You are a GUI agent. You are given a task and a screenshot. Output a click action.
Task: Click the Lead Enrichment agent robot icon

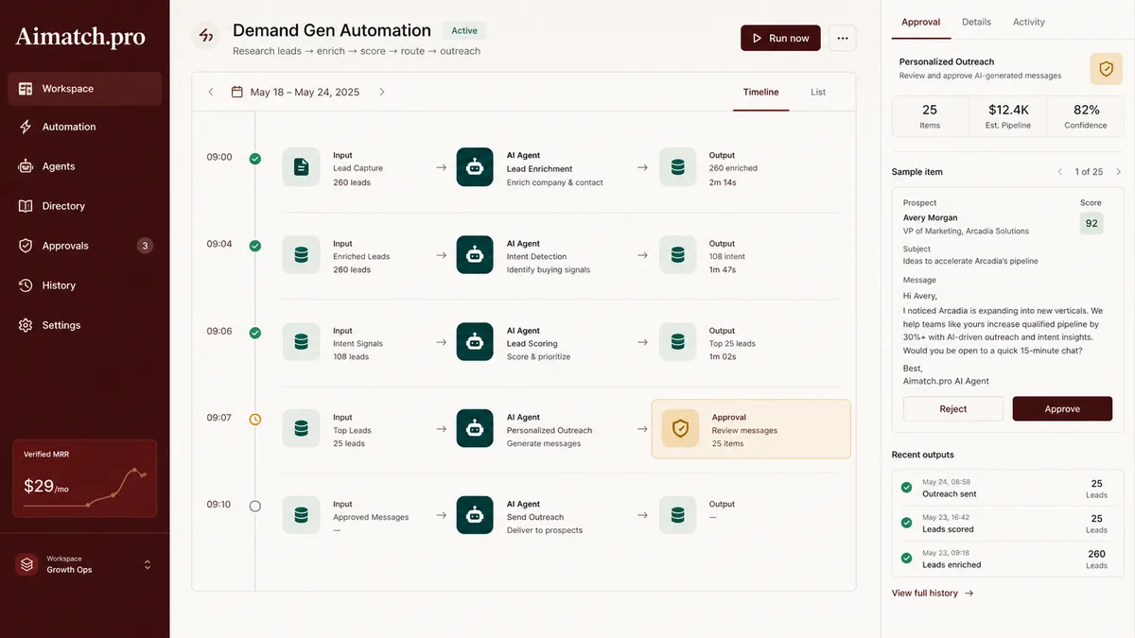(475, 167)
